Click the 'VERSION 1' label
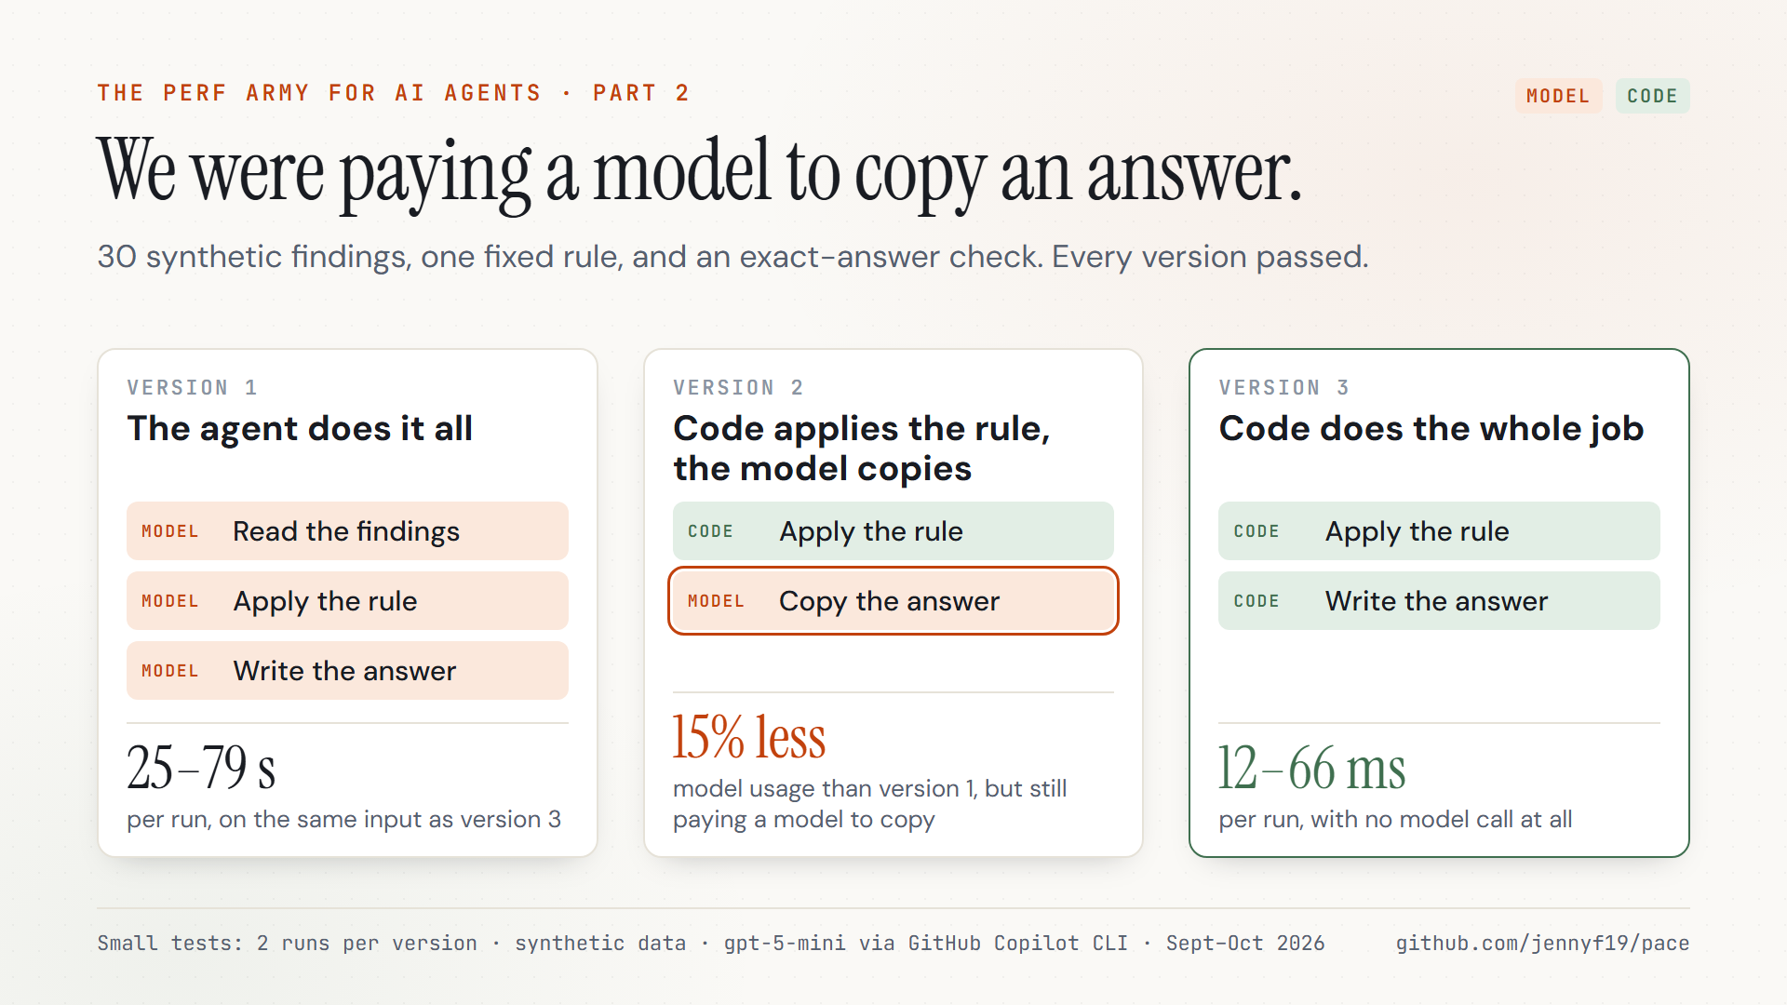The image size is (1787, 1005). coord(193,387)
